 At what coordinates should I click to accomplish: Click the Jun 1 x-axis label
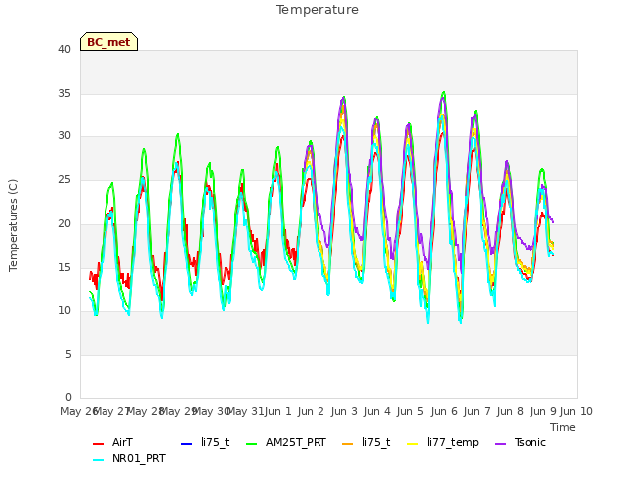(278, 411)
